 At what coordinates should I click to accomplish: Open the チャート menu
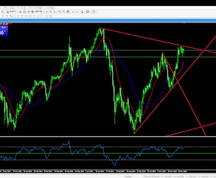[9, 8]
